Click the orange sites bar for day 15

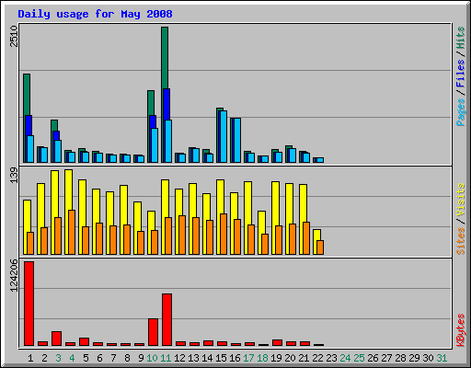224,234
